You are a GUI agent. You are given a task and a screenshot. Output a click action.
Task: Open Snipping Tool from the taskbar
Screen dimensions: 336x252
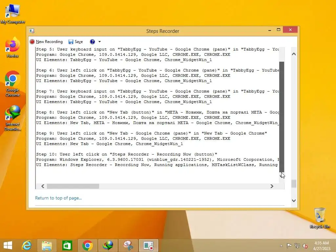(x=128, y=245)
